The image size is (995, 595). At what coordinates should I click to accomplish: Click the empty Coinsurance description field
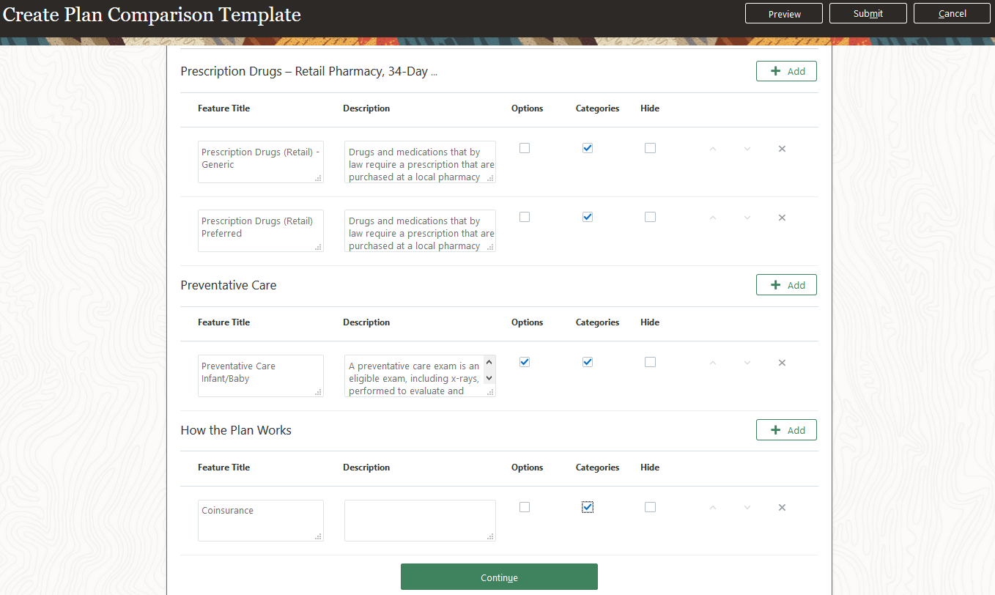(420, 520)
